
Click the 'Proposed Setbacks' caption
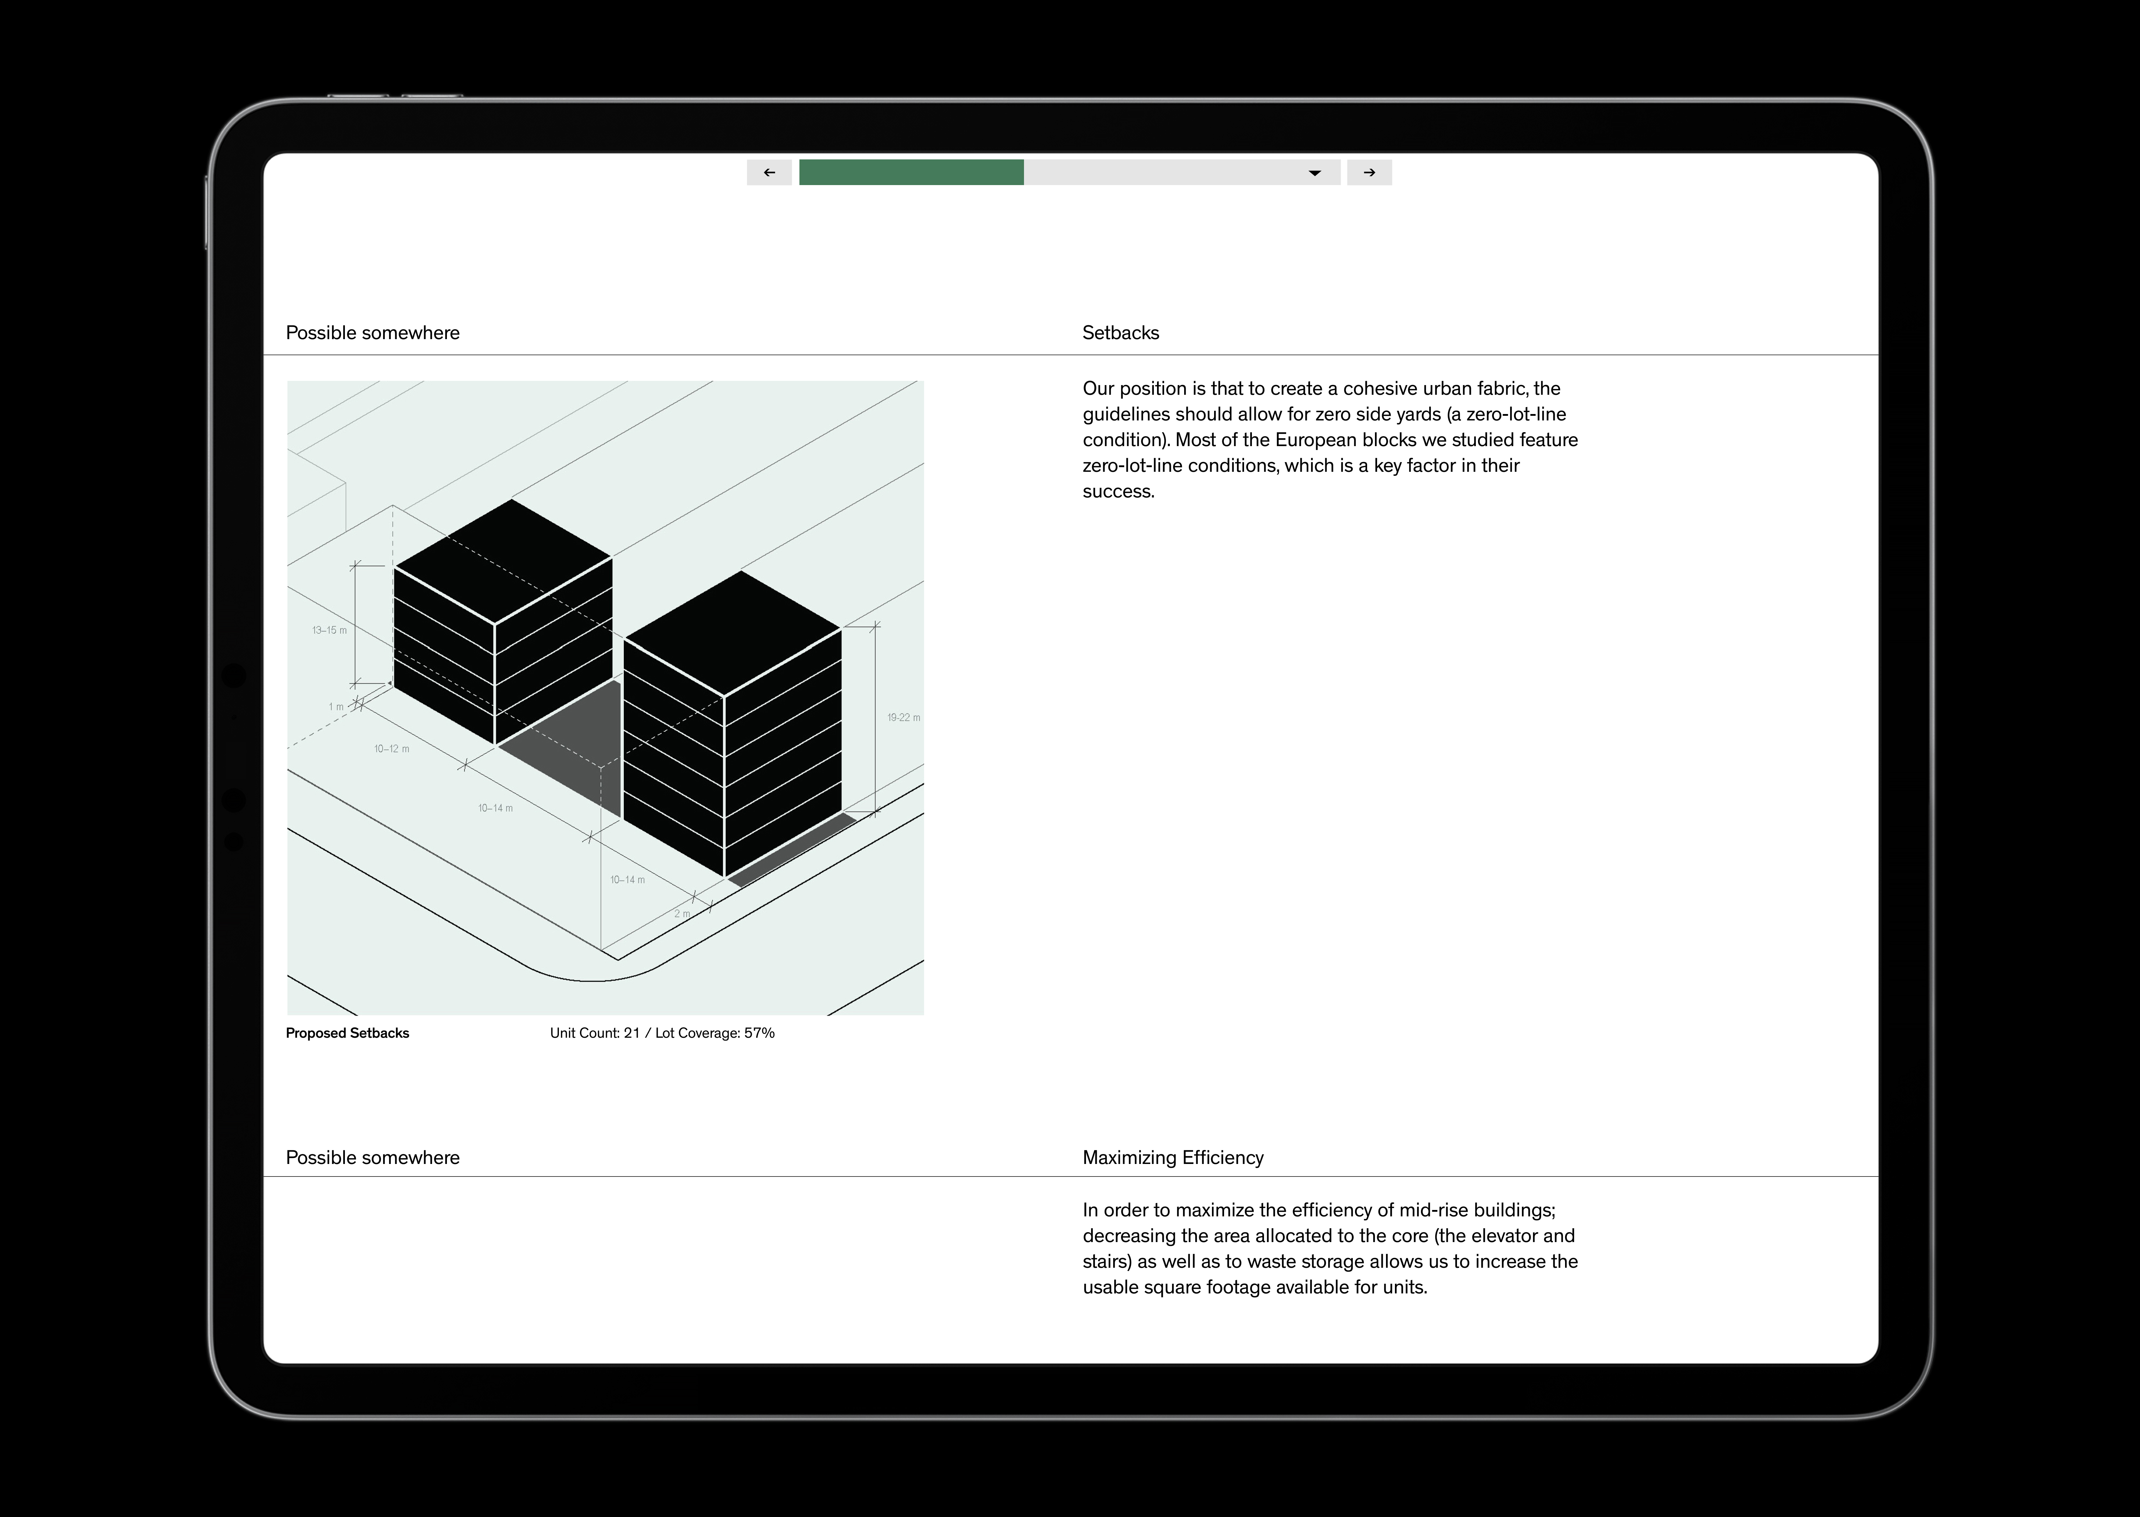pos(347,1033)
